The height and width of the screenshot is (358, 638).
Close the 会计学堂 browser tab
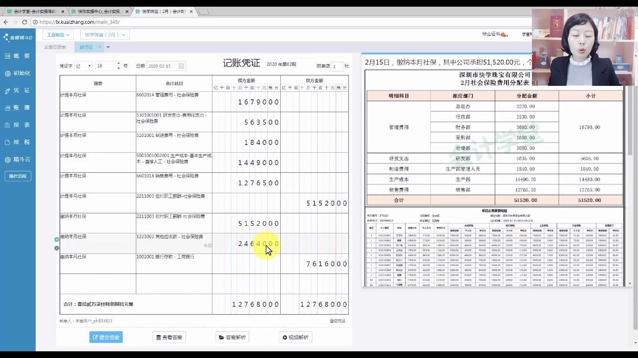[x=63, y=11]
